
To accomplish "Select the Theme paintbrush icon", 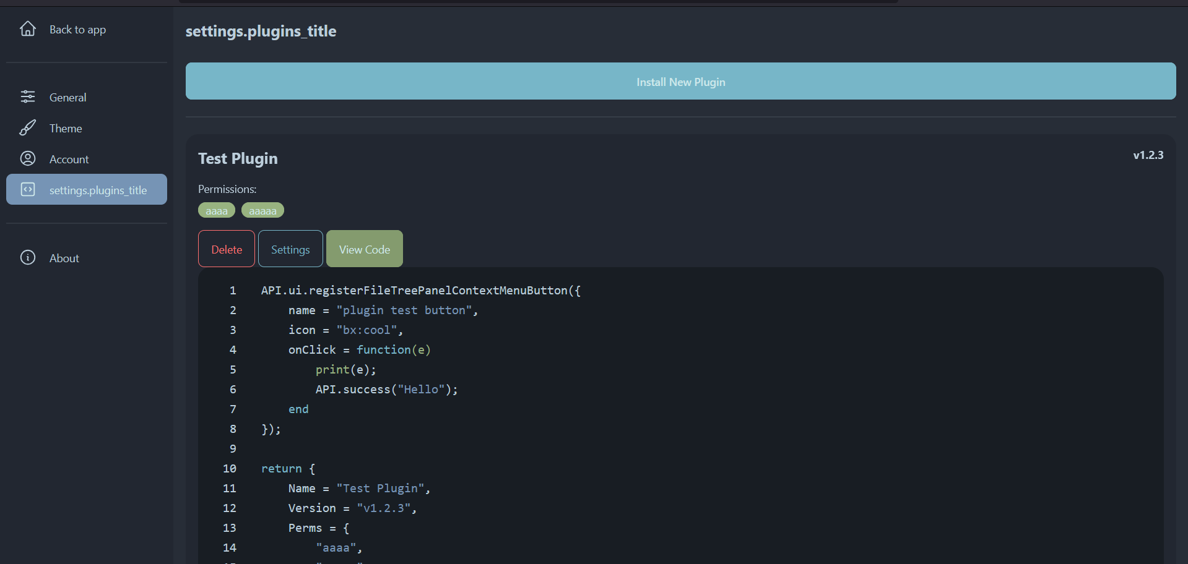I will click(28, 127).
